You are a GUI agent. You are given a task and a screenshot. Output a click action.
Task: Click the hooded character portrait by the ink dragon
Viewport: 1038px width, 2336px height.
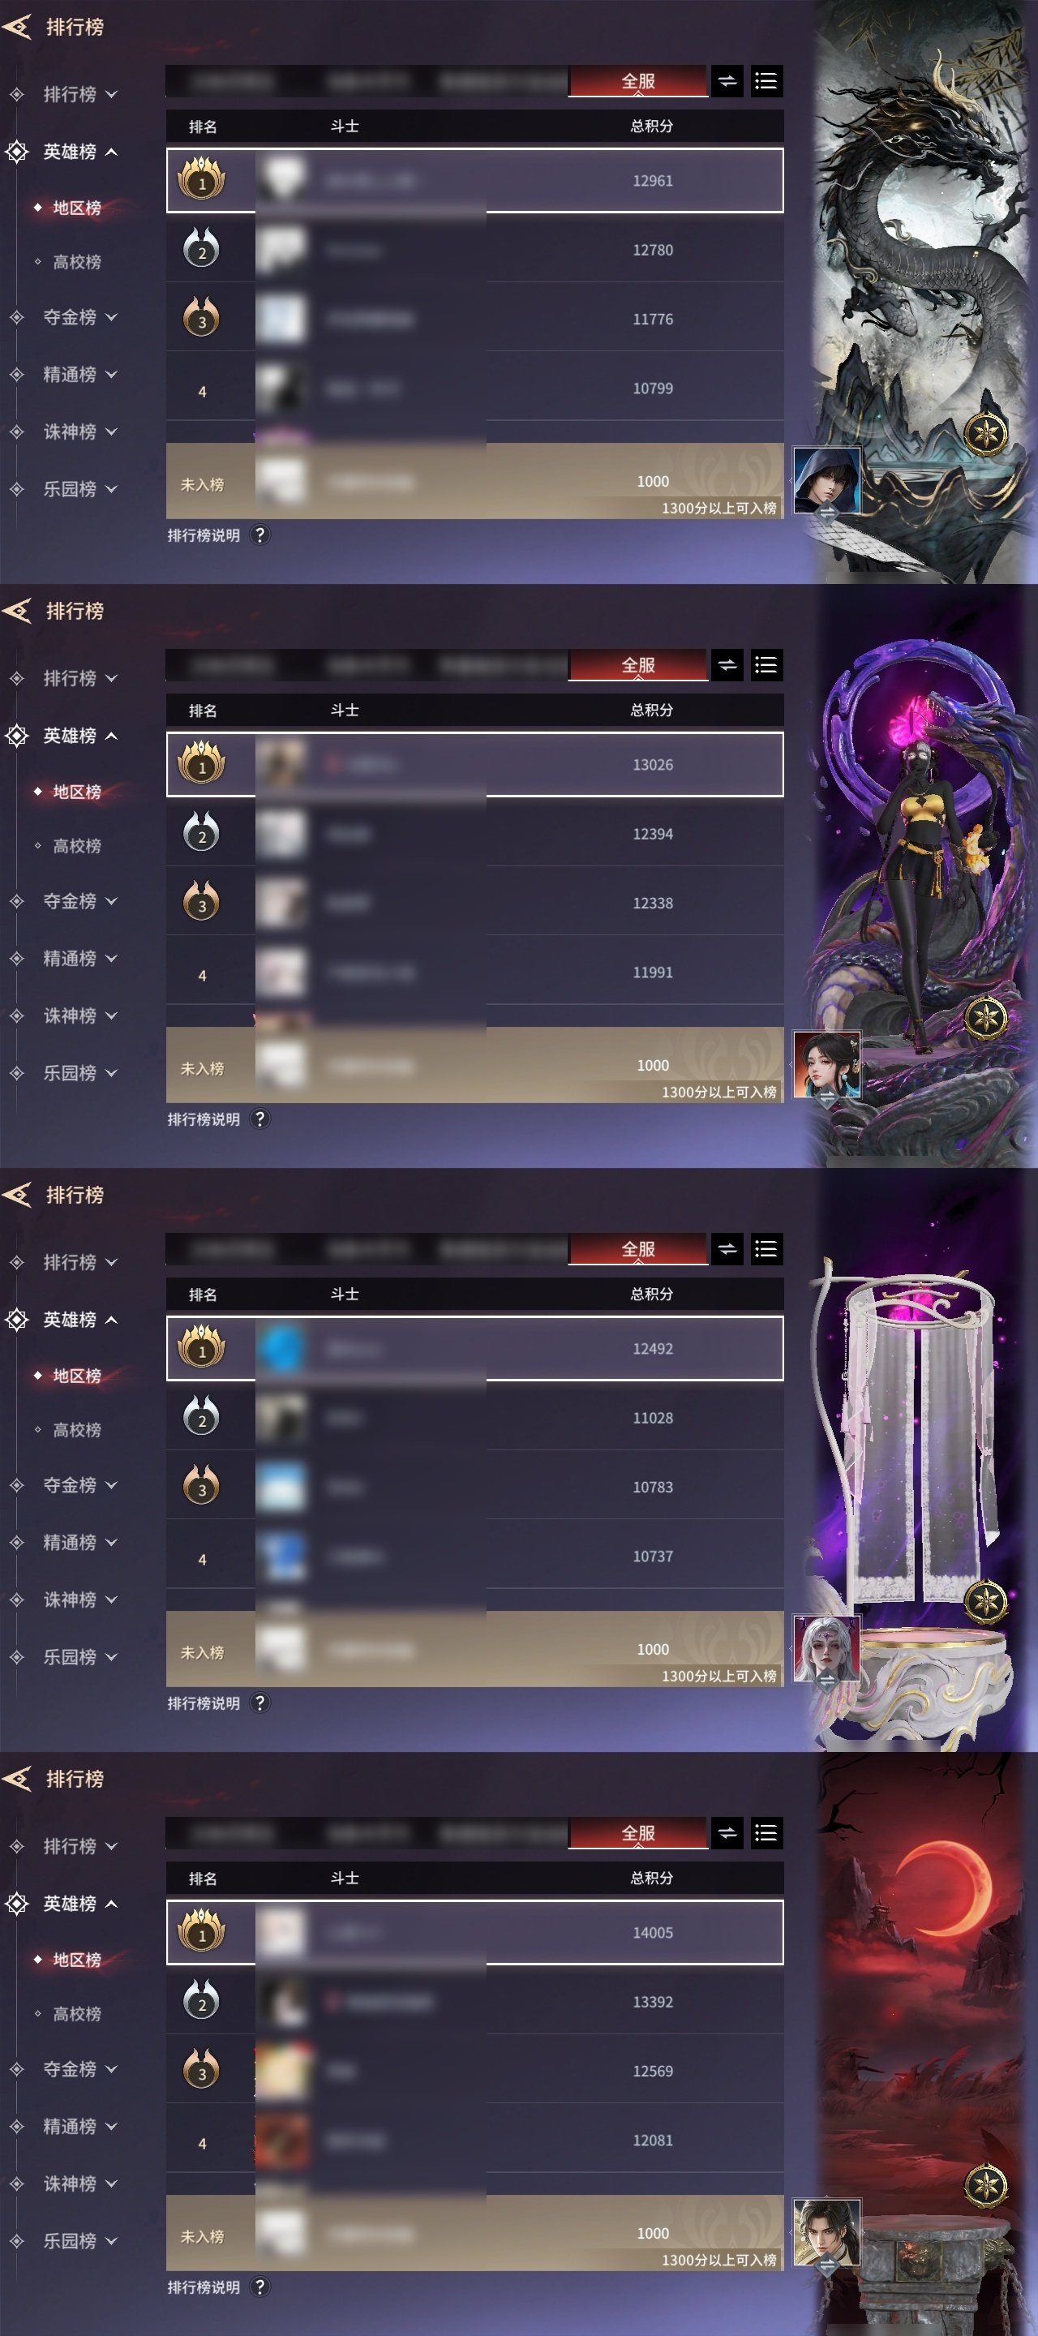point(826,481)
